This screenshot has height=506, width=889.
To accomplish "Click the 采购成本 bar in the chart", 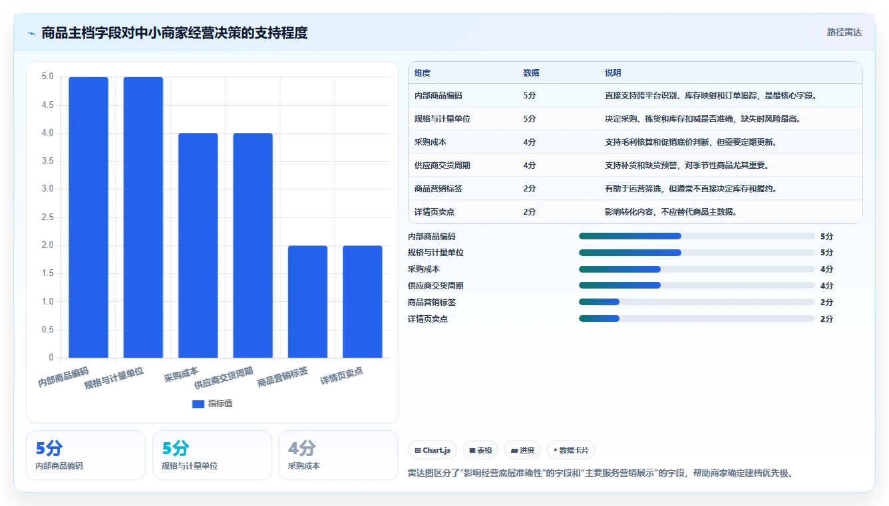I will 198,245.
